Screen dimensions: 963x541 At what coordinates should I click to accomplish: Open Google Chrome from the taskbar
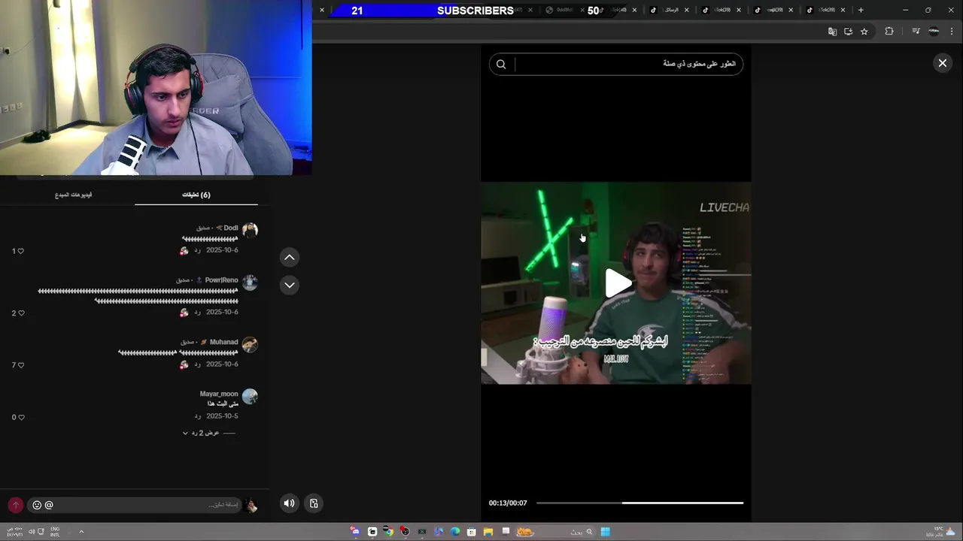388,532
